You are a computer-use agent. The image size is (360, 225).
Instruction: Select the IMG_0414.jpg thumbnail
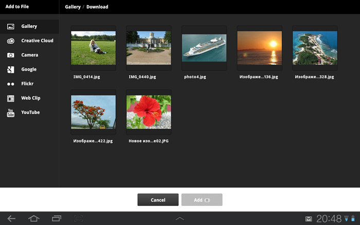pyautogui.click(x=93, y=48)
